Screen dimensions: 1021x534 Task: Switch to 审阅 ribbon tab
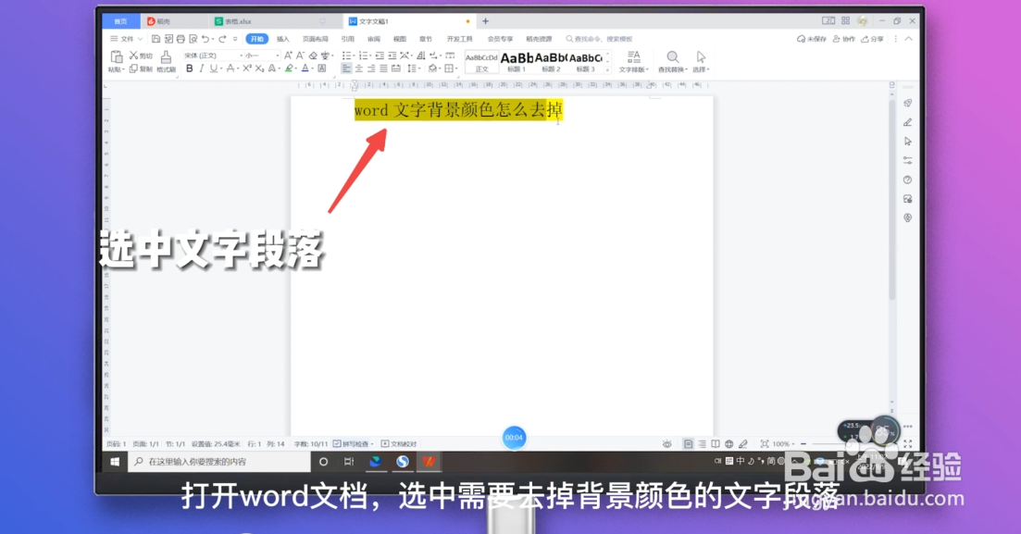point(374,39)
